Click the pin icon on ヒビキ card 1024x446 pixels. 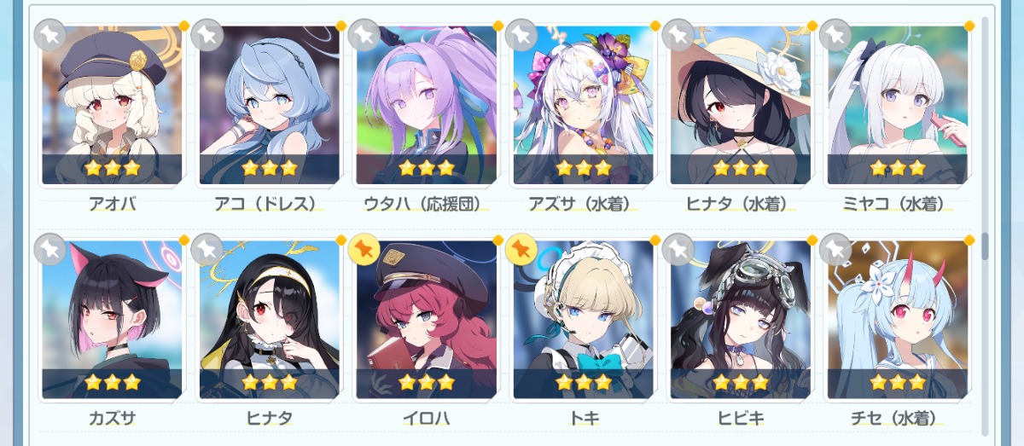click(678, 249)
